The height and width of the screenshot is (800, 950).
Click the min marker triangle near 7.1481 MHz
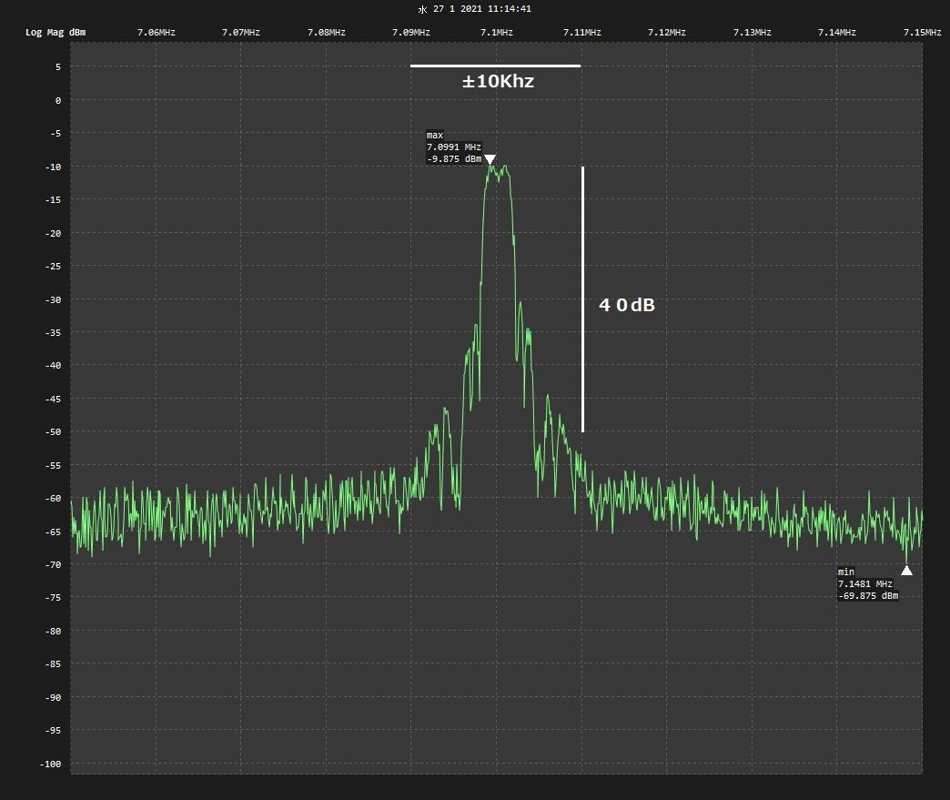(906, 571)
